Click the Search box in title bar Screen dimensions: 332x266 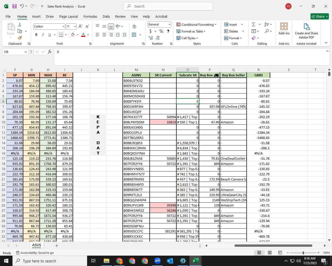point(168,6)
